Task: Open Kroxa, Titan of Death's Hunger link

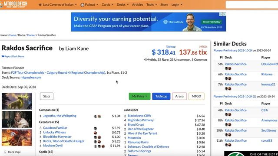Action: pyautogui.click(x=64, y=141)
